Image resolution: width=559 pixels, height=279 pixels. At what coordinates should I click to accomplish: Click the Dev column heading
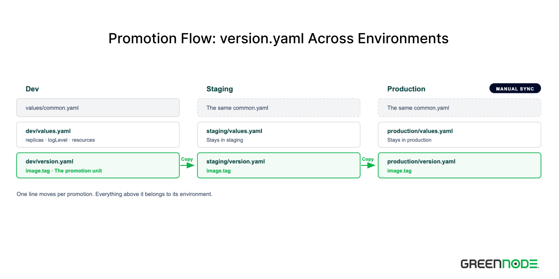32,89
